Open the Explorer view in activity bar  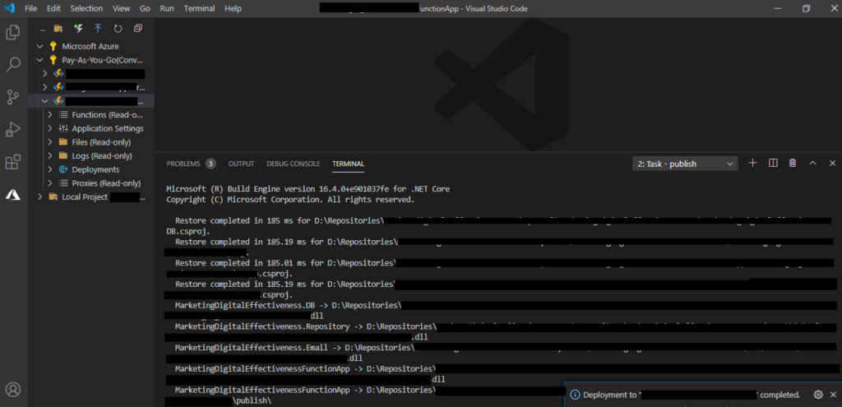[x=13, y=32]
